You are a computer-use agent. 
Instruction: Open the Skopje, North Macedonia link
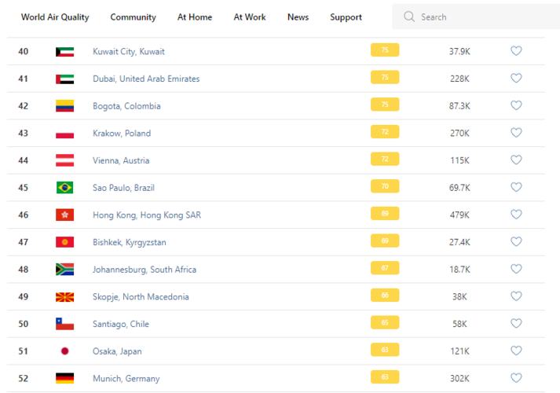[141, 297]
